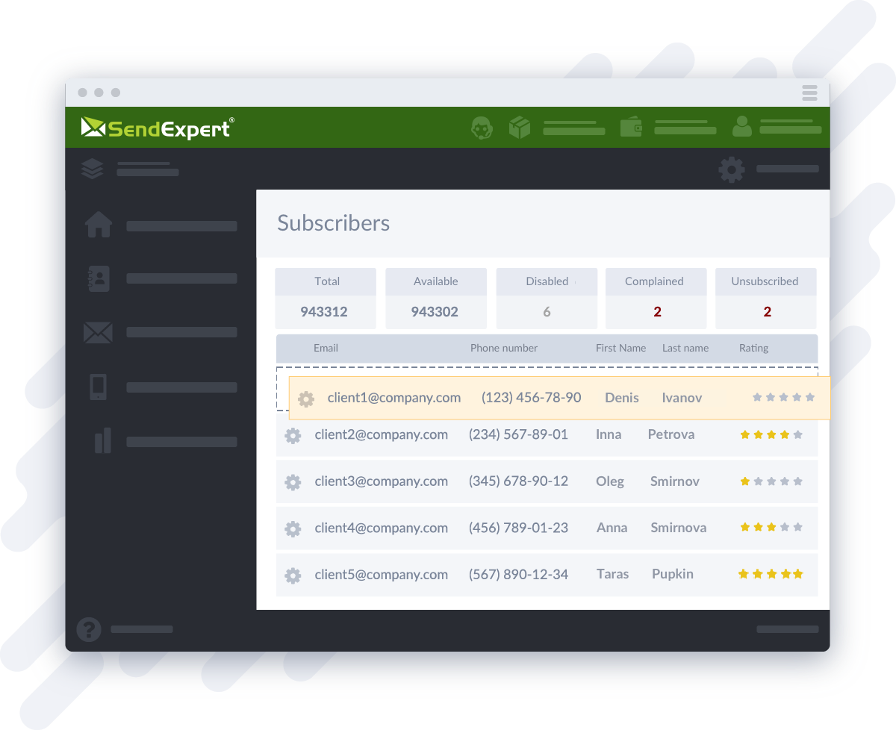Viewport: 896px width, 730px height.
Task: Click the Unsubscribed stat box
Action: point(765,298)
